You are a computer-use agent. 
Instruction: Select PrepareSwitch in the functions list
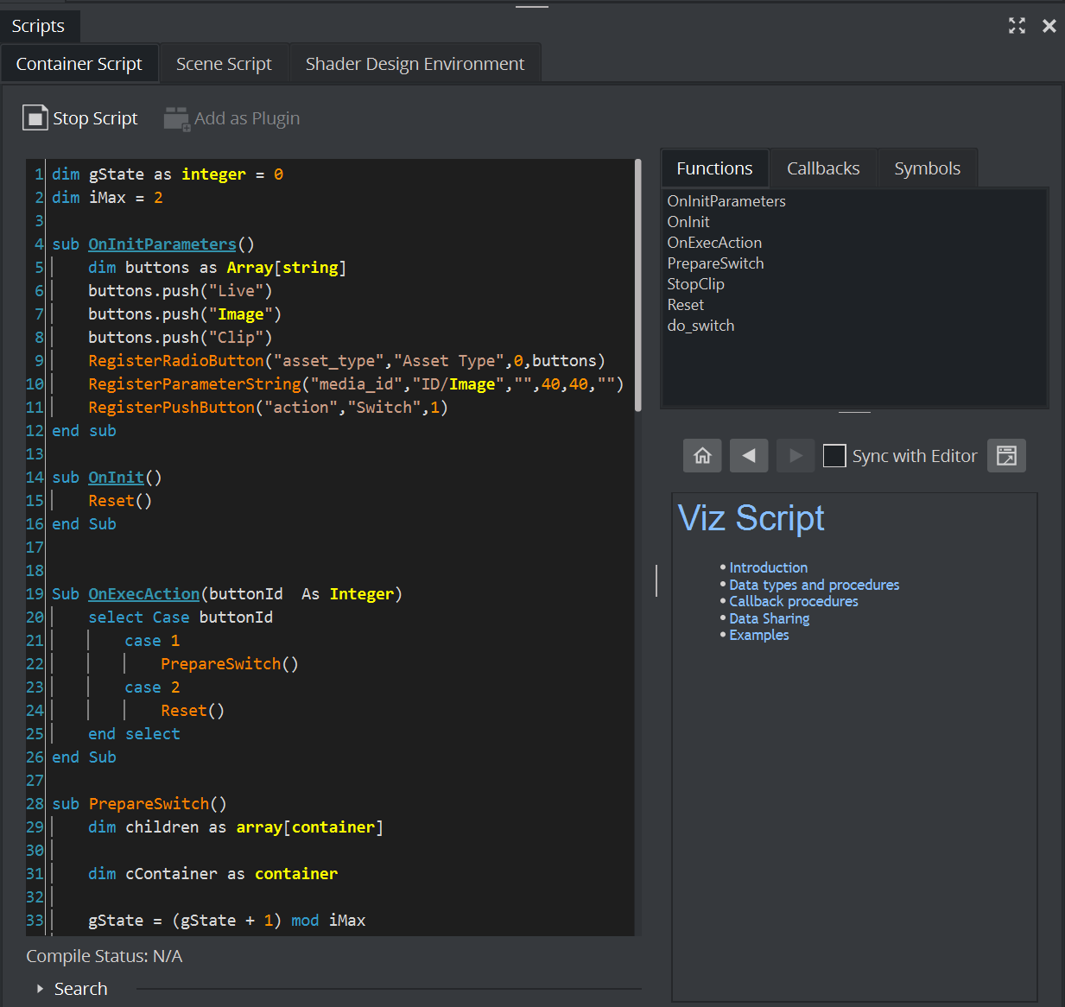pyautogui.click(x=715, y=263)
